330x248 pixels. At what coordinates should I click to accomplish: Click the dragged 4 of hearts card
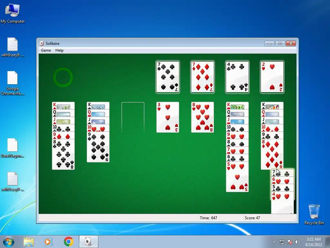(282, 202)
